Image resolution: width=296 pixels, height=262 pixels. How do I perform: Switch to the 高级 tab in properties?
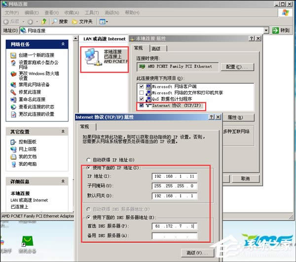click(x=157, y=48)
